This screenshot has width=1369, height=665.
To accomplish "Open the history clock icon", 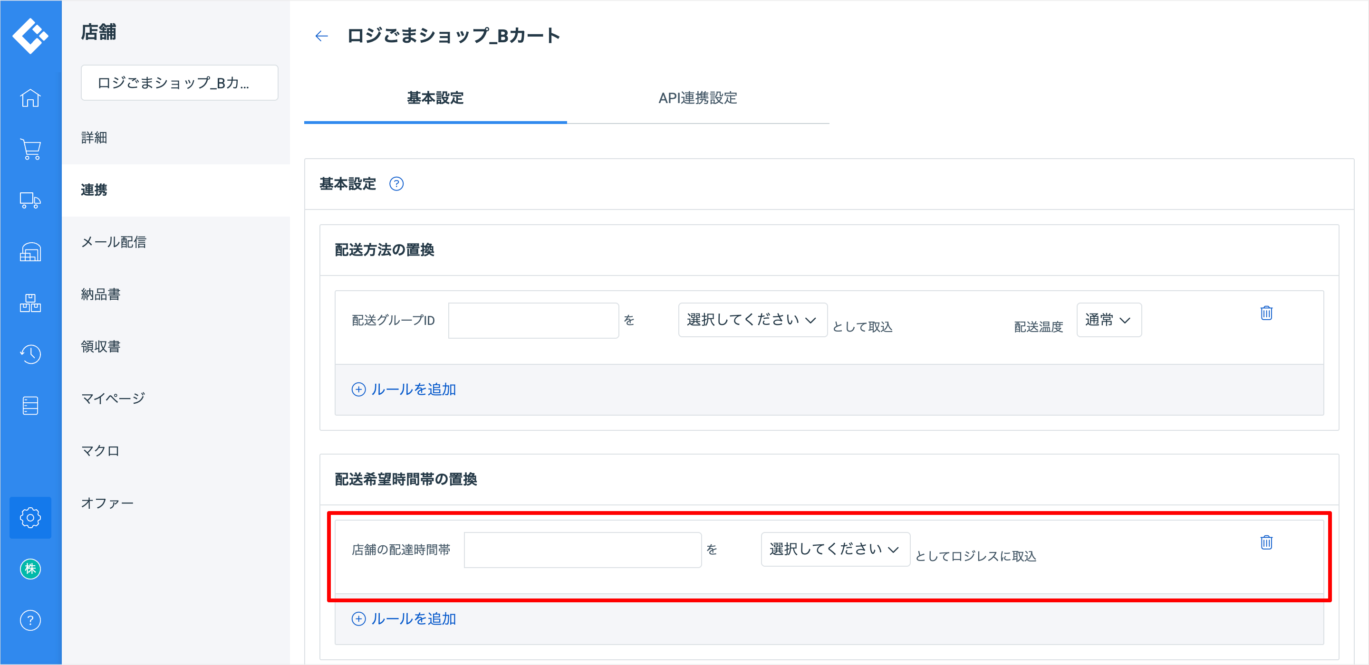I will [30, 354].
